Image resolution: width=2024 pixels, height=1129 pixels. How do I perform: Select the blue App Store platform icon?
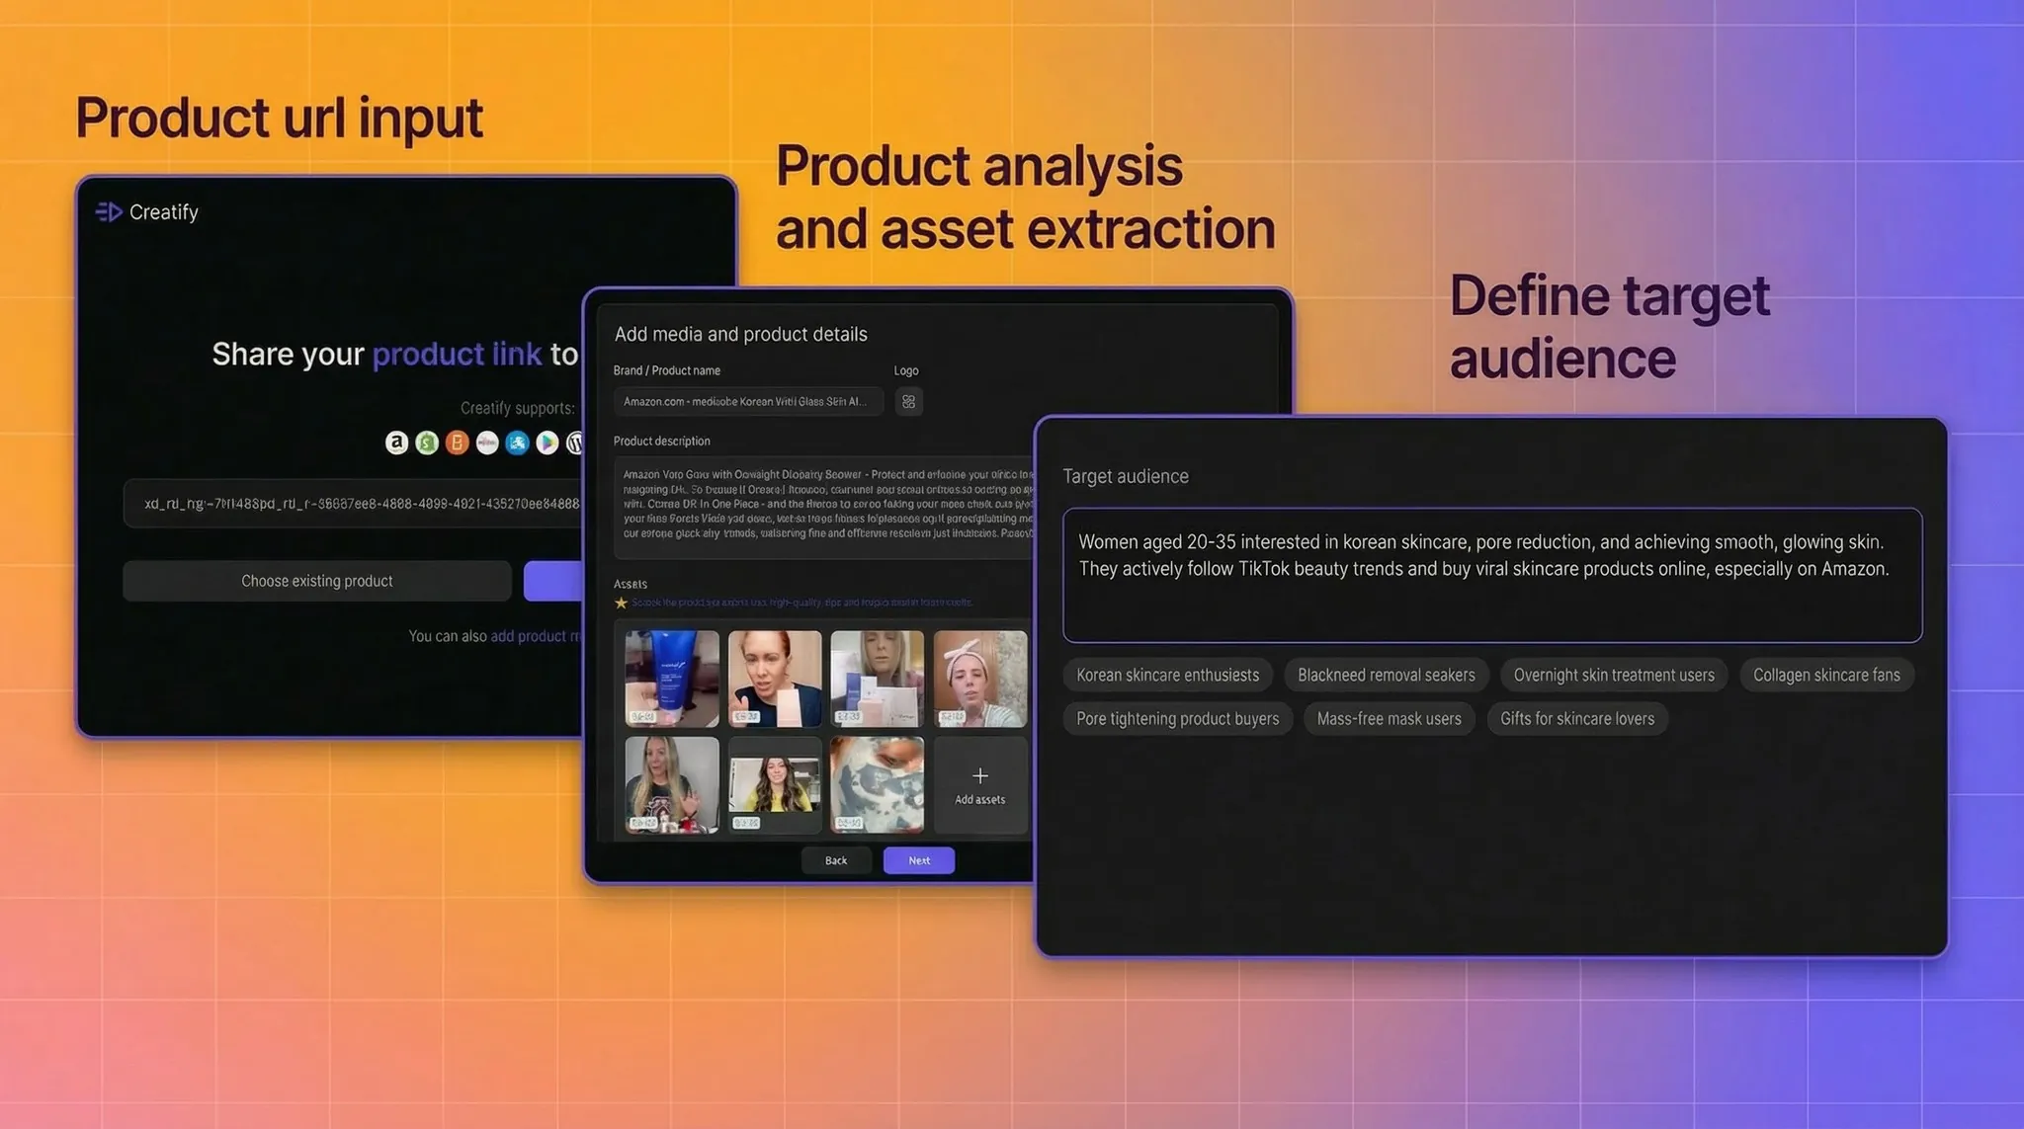[517, 443]
